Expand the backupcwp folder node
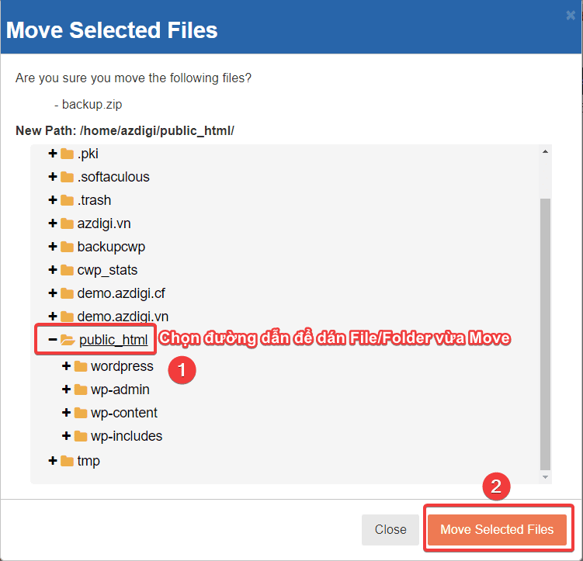The width and height of the screenshot is (583, 561). click(53, 247)
